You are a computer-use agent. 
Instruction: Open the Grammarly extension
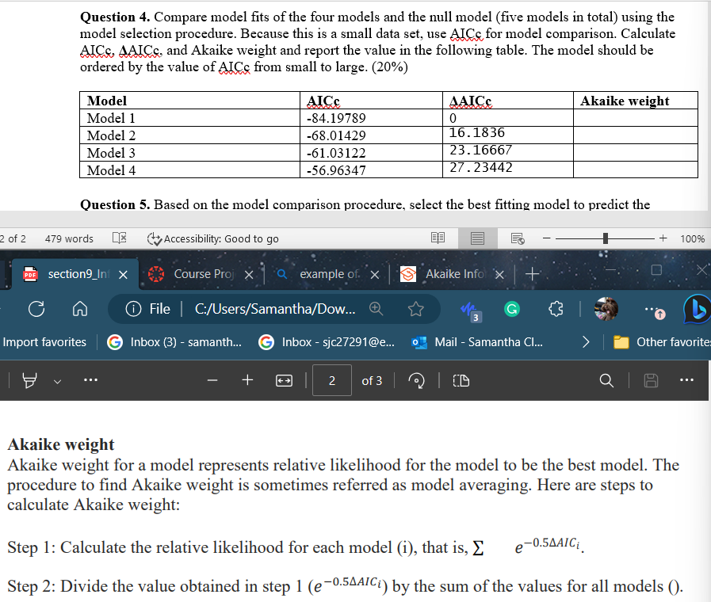(512, 309)
